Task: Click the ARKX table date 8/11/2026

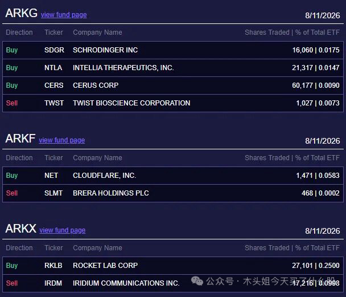Action: pos(323,231)
